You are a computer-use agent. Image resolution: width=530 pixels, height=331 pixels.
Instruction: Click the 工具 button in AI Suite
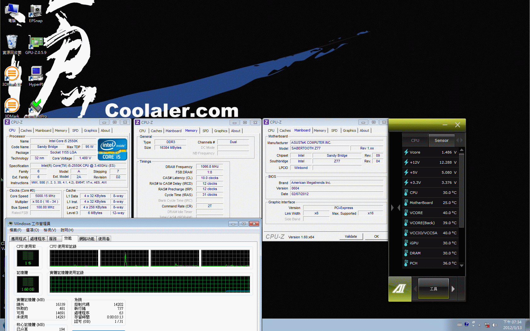(433, 289)
